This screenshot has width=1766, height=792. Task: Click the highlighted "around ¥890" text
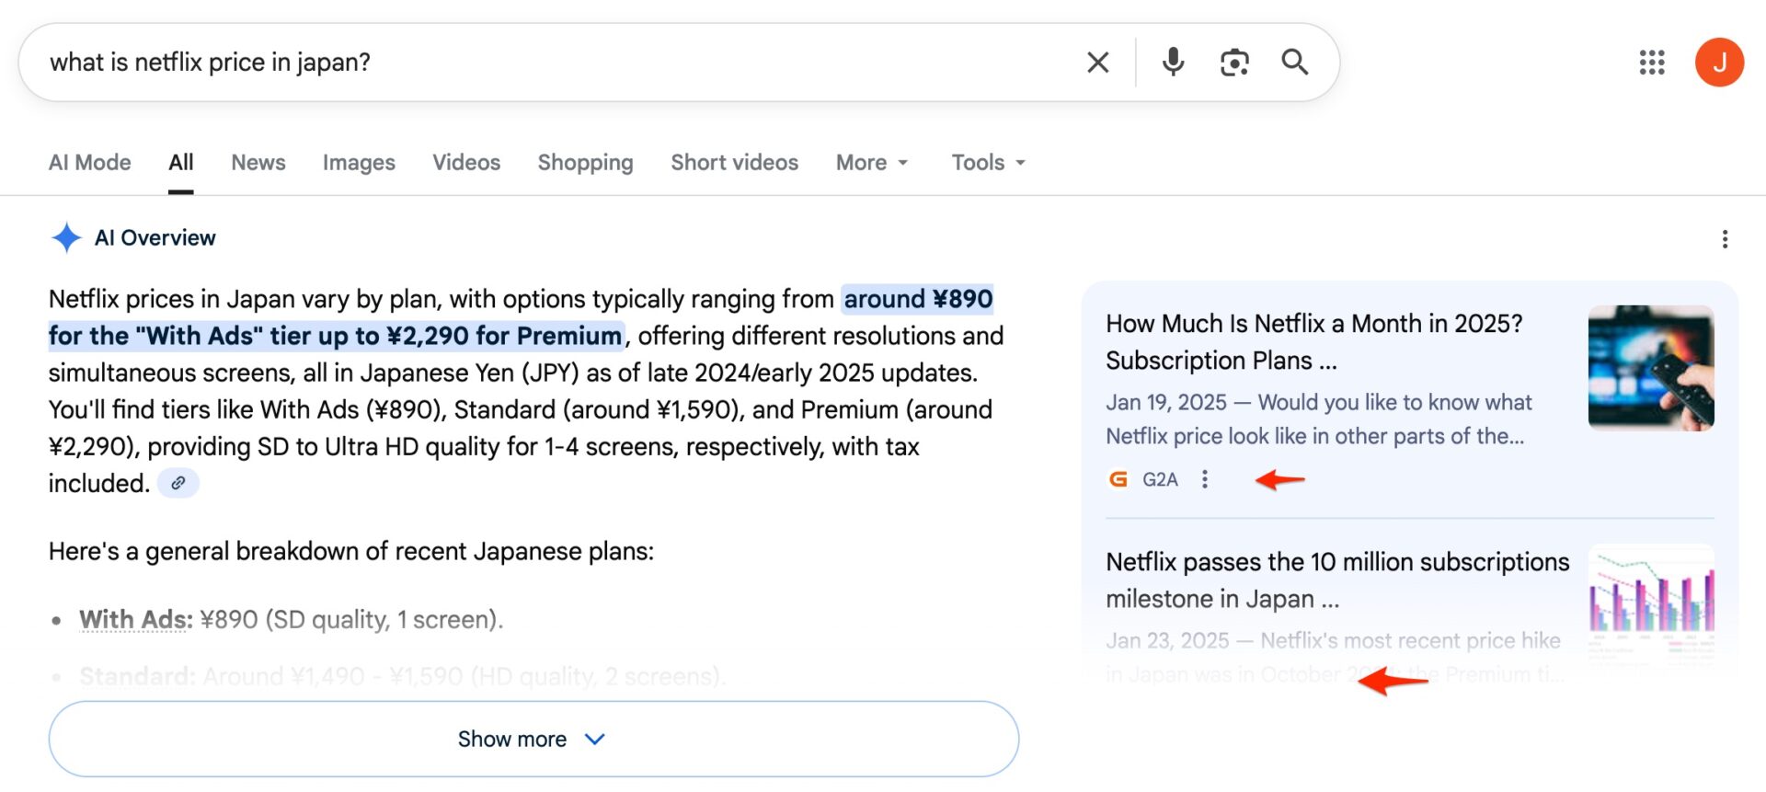point(918,300)
